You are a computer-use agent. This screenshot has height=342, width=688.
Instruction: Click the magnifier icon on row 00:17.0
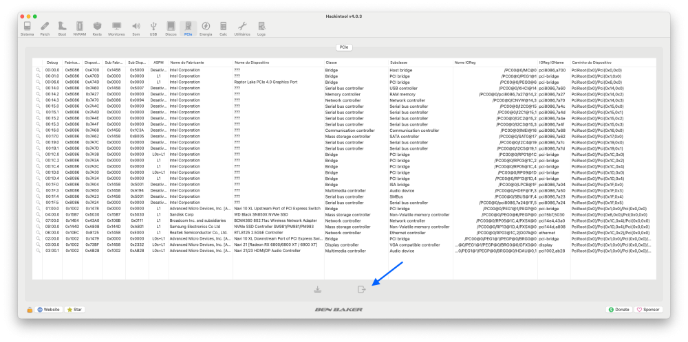(38, 136)
